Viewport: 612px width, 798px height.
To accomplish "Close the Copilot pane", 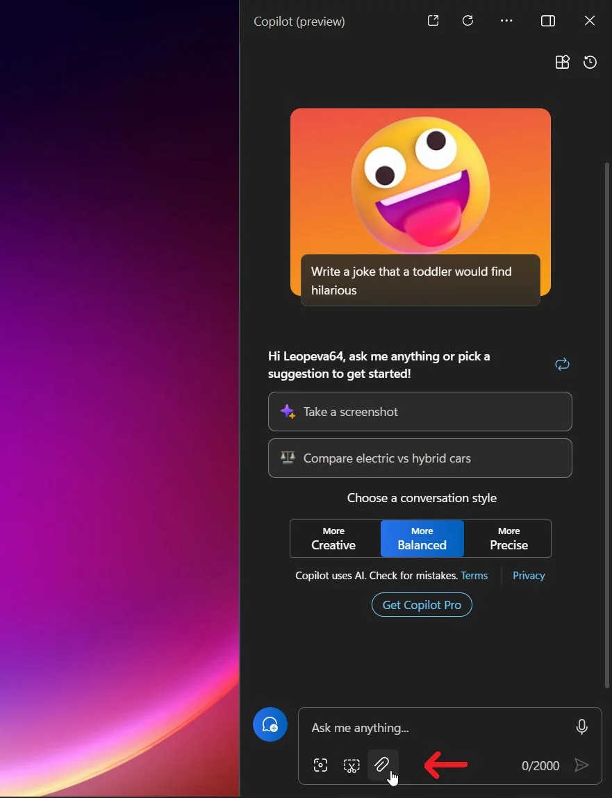I will (589, 20).
